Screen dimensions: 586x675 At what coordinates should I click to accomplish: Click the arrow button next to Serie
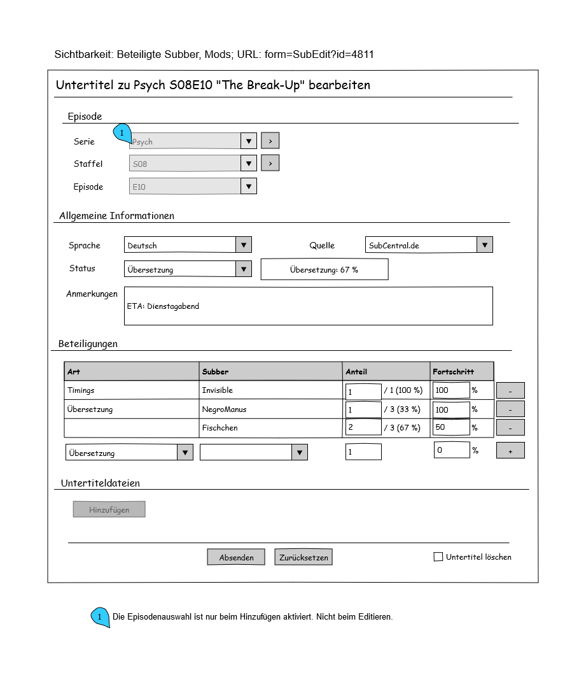(270, 141)
